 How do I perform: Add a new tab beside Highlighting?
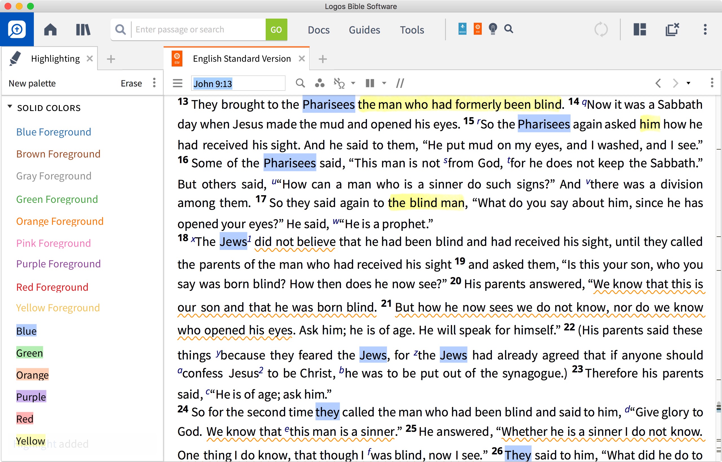tap(111, 59)
